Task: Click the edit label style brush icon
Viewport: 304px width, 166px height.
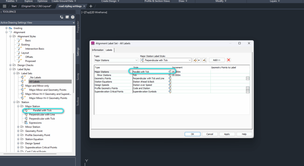Action: 195,60
